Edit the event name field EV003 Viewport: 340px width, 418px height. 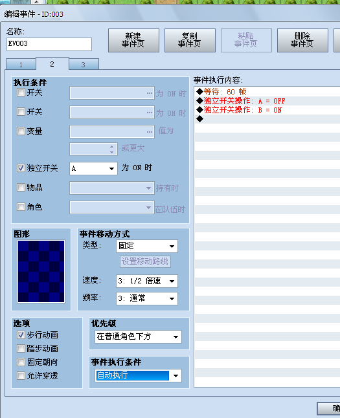(x=49, y=44)
